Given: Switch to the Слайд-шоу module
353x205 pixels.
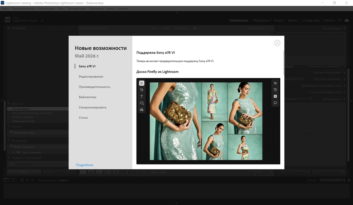Looking at the screenshot, I should [x=310, y=20].
